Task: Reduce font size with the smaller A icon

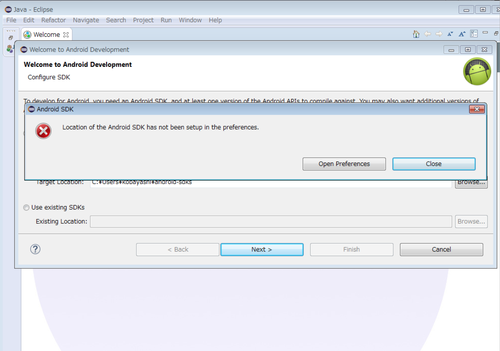Action: tap(450, 34)
